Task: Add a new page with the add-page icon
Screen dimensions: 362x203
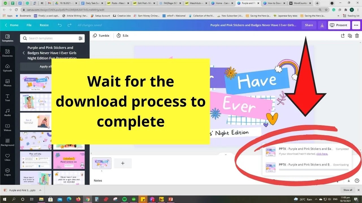Action: [123, 163]
